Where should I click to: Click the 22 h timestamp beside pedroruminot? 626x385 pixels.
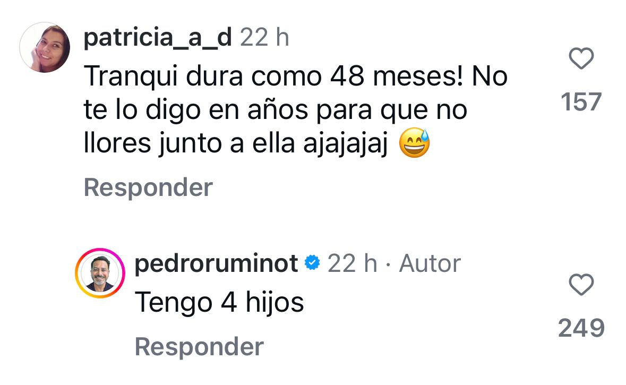[352, 263]
